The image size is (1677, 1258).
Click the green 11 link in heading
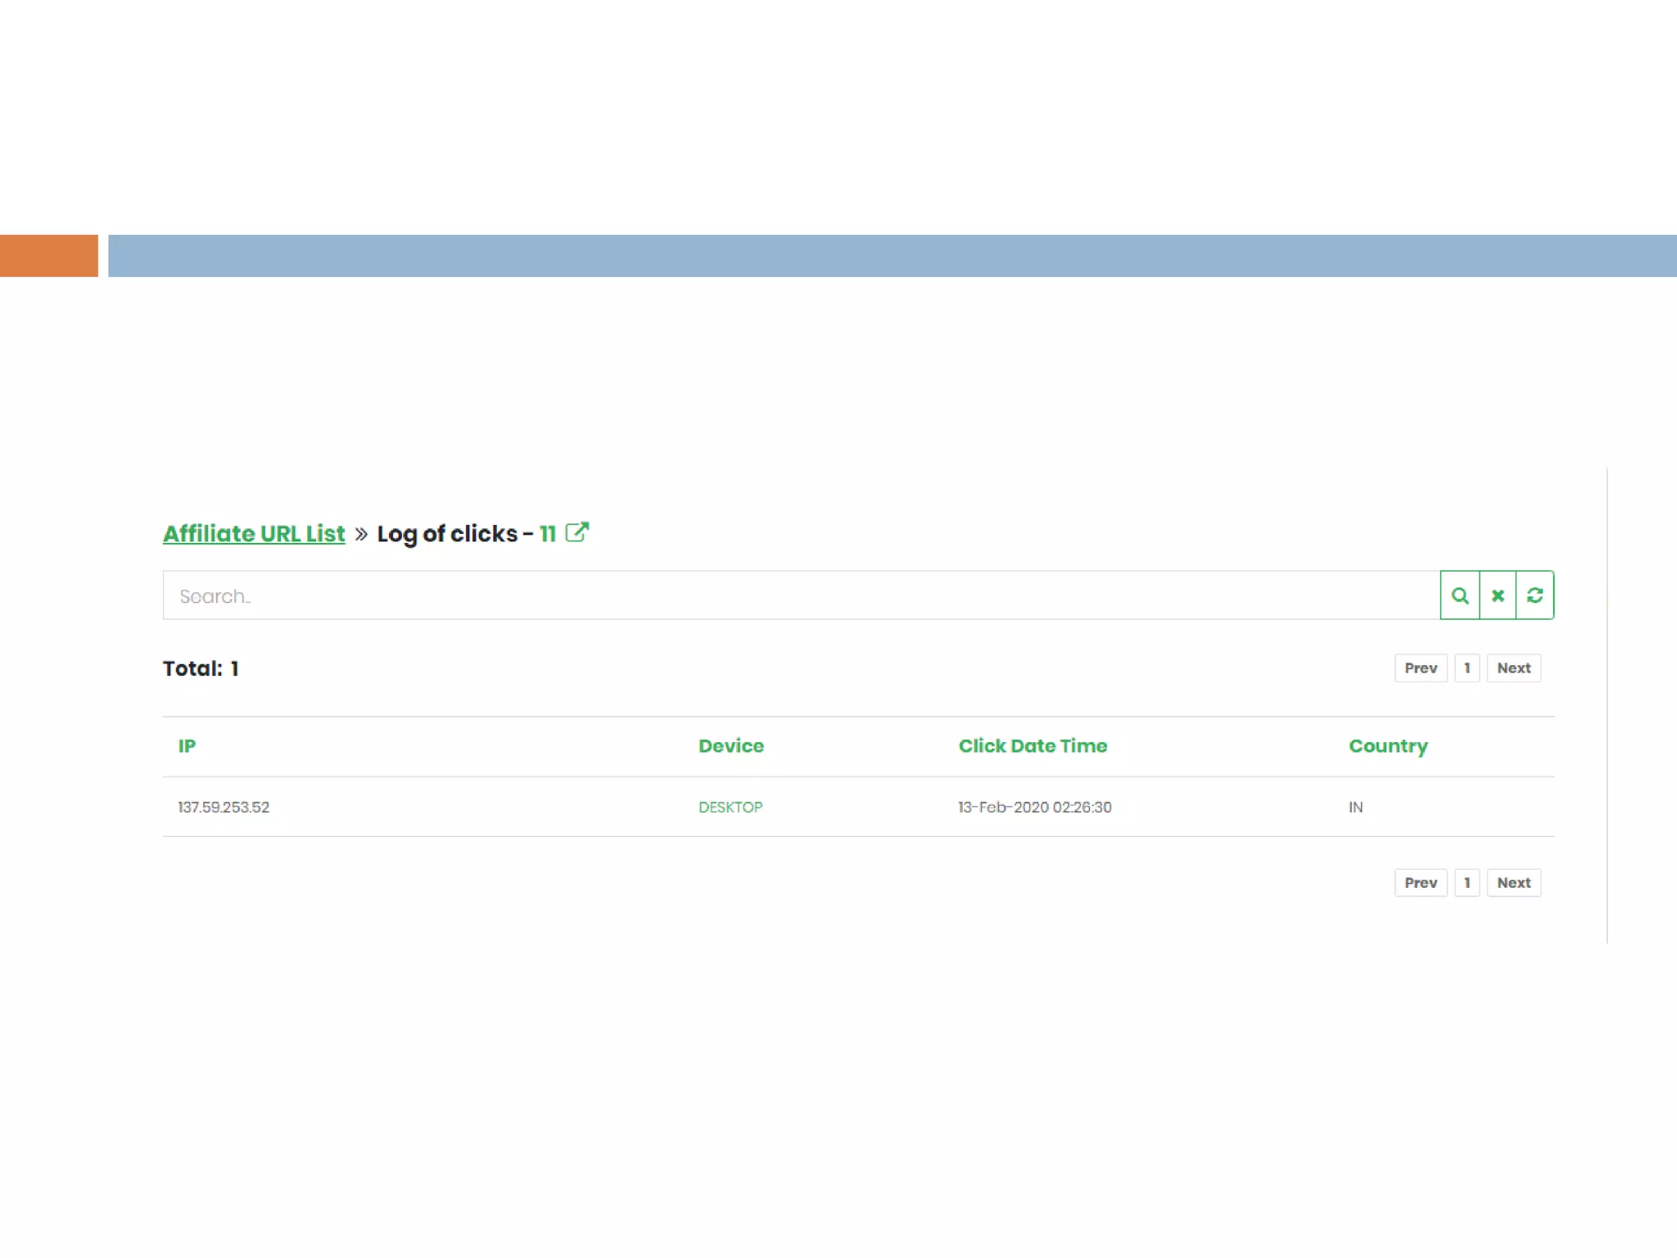point(547,534)
